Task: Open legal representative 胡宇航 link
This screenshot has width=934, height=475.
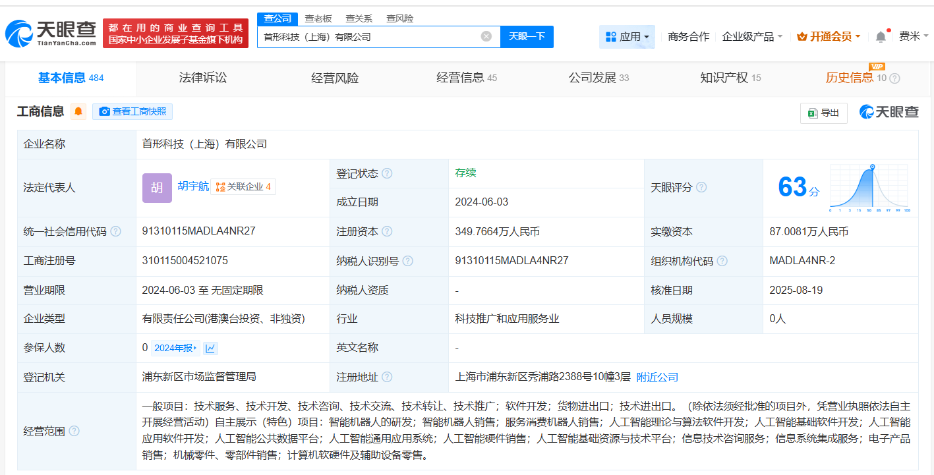Action: click(x=193, y=186)
